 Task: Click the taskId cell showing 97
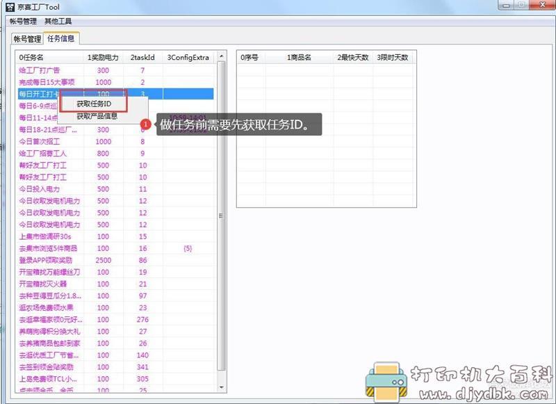coord(142,296)
